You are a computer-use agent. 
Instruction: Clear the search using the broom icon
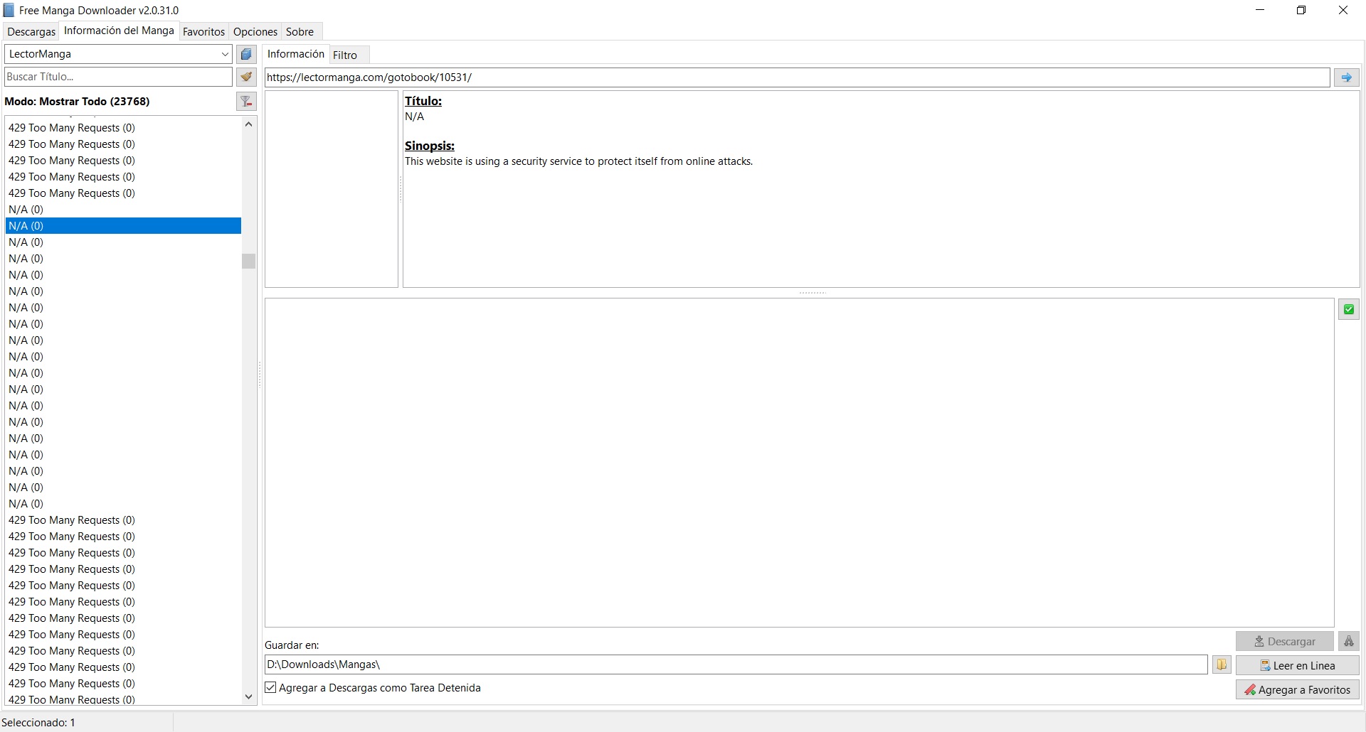point(246,77)
